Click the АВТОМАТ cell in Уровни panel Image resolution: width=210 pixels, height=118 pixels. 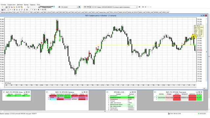74,99
